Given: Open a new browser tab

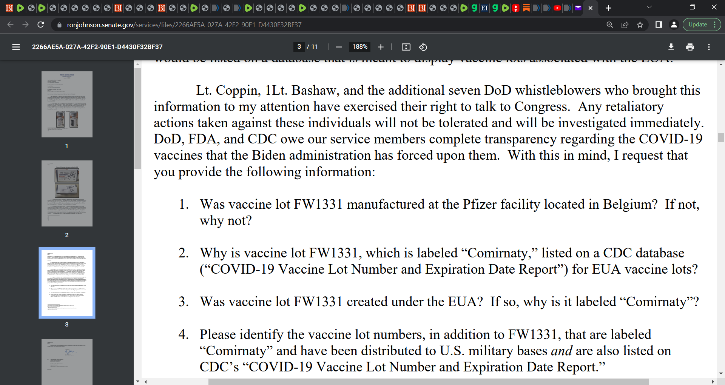Looking at the screenshot, I should [608, 8].
